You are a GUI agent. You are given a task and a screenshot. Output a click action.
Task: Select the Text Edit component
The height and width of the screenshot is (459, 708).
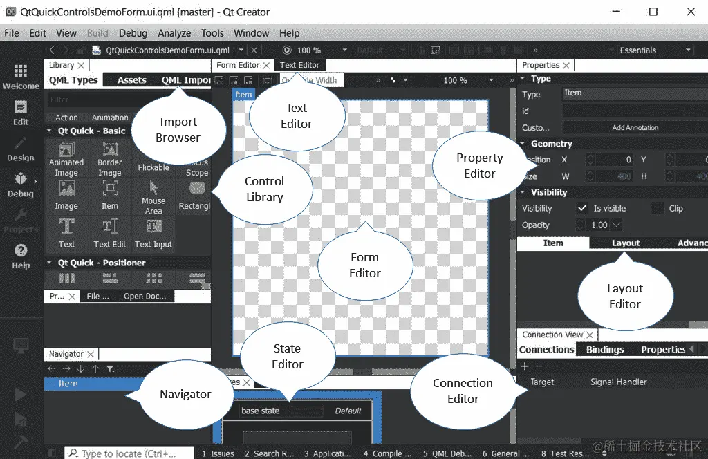coord(110,234)
